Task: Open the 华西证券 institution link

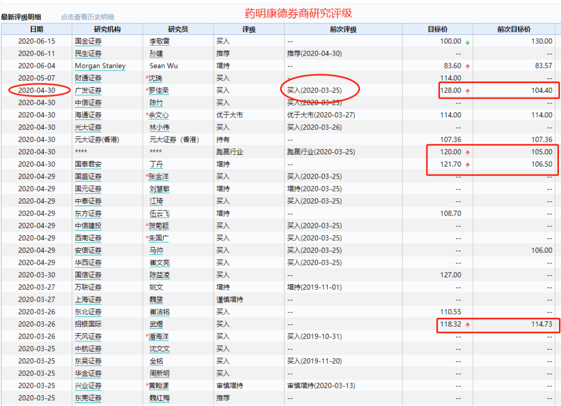Action: coord(88,263)
